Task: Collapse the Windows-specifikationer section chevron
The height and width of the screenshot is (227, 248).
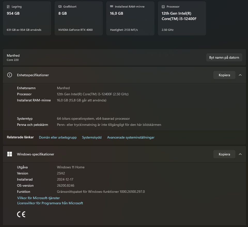Action: 240,154
